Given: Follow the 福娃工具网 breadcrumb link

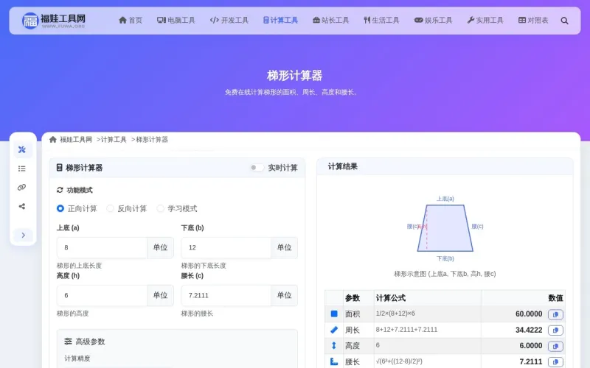Looking at the screenshot, I should pyautogui.click(x=76, y=140).
